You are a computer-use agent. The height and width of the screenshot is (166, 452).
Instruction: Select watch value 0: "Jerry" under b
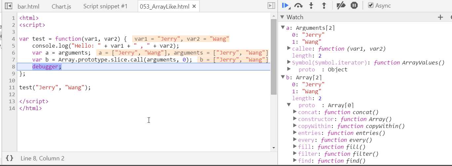point(308,84)
